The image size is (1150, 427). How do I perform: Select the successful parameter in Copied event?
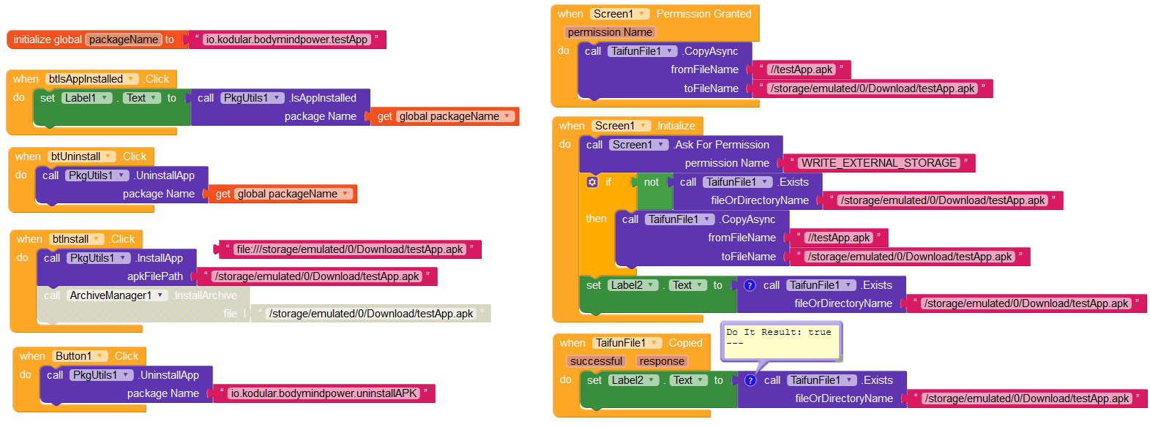click(x=596, y=361)
